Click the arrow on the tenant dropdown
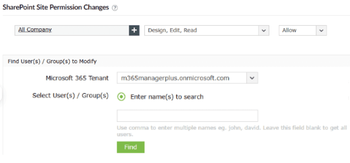This screenshot has width=350, height=163. (x=252, y=78)
